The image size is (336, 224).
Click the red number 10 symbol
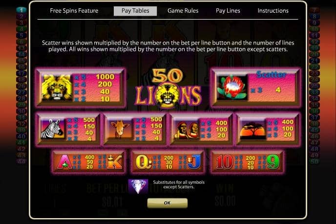point(224,161)
